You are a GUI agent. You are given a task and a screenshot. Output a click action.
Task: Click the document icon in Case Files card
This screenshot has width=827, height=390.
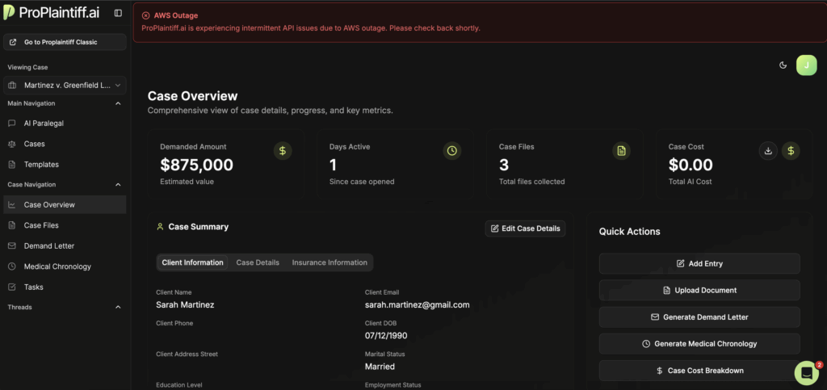pos(621,150)
